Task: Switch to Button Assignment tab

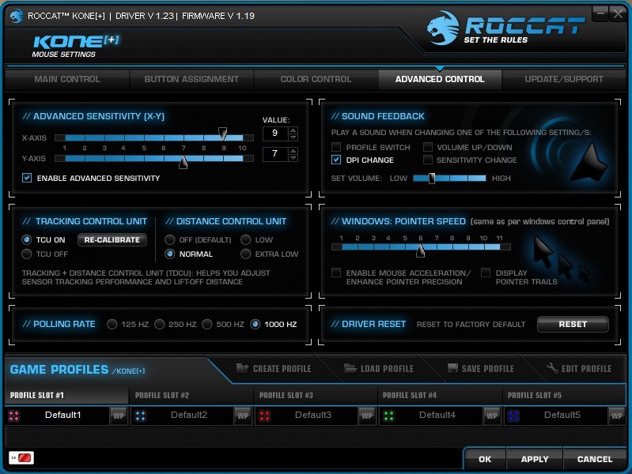Action: point(191,79)
